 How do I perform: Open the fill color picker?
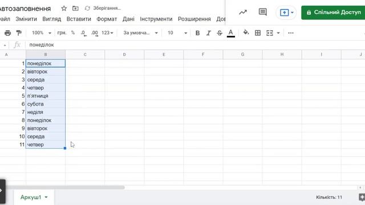click(x=246, y=32)
